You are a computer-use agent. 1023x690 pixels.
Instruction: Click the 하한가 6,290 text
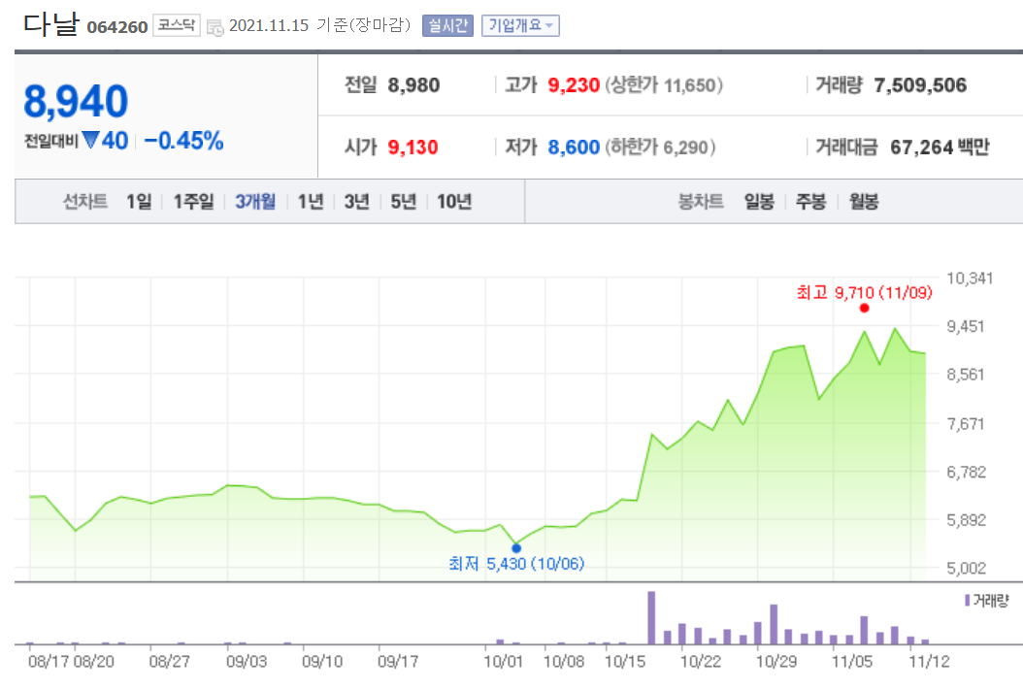coord(660,148)
